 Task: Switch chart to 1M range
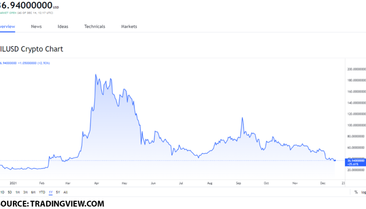point(17,192)
